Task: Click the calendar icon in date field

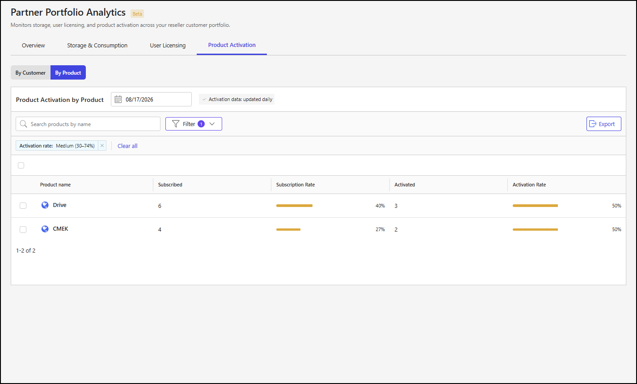Action: 118,99
